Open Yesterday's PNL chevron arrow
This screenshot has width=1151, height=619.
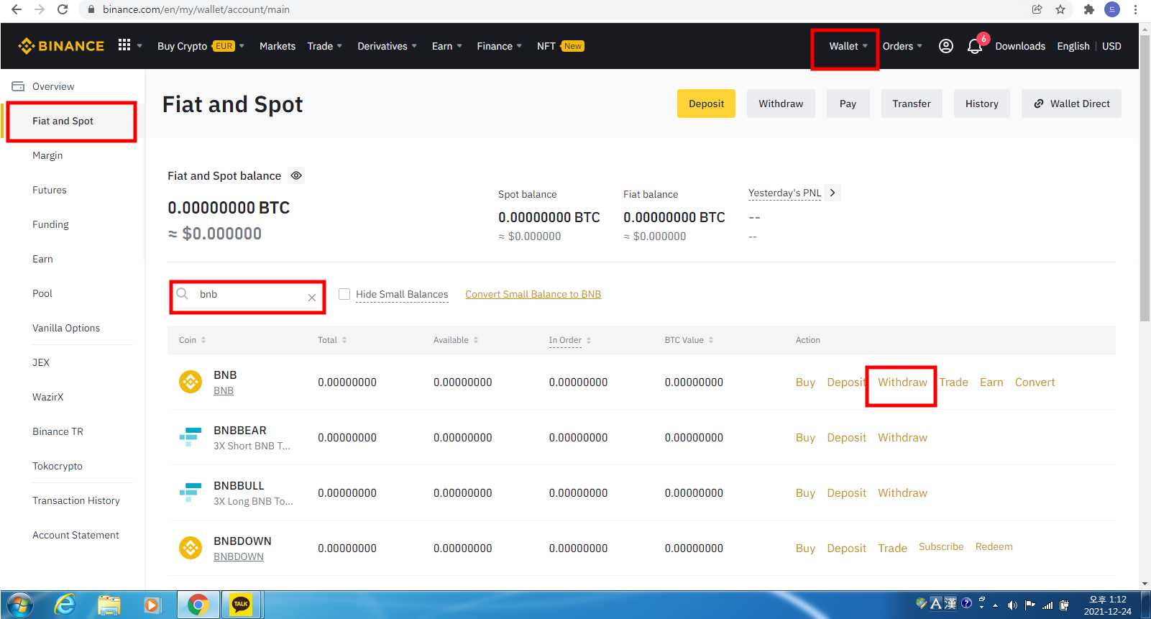pyautogui.click(x=833, y=193)
